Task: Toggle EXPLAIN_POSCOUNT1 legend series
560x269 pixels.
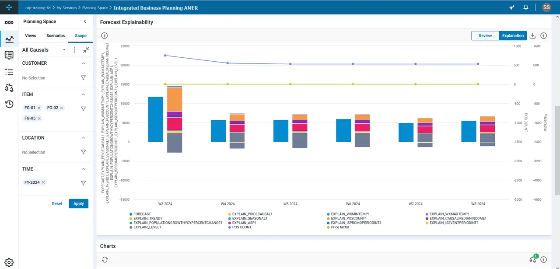Action: [x=346, y=219]
